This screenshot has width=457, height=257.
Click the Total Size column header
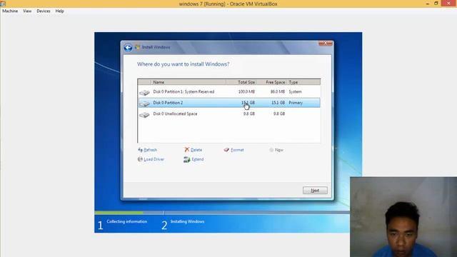pos(241,82)
